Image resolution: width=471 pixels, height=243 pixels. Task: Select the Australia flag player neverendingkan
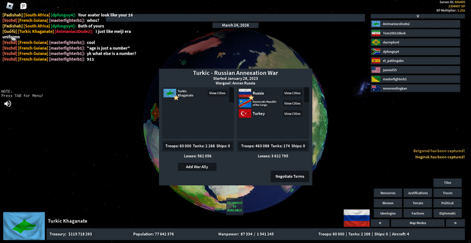click(415, 88)
